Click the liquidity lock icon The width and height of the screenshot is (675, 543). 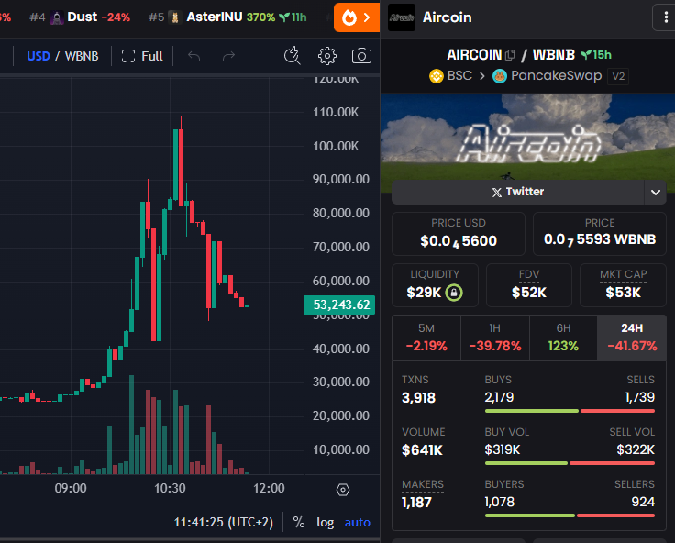tap(454, 293)
